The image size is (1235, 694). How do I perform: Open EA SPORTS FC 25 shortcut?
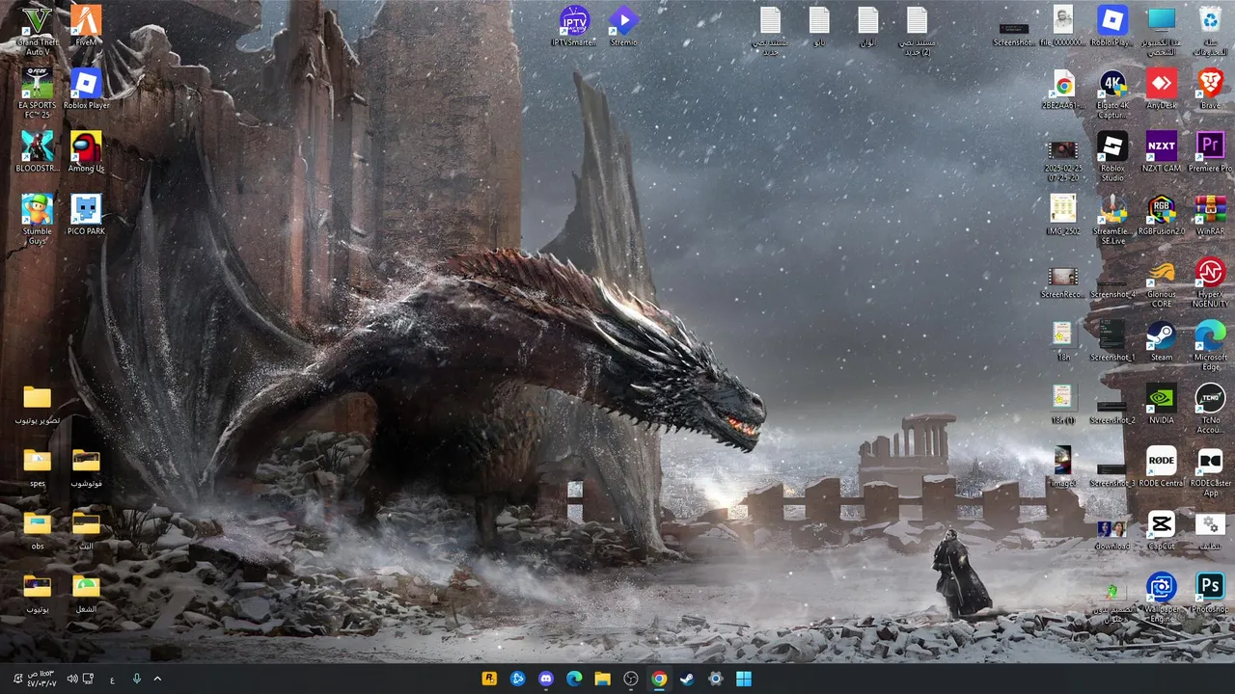(38, 93)
